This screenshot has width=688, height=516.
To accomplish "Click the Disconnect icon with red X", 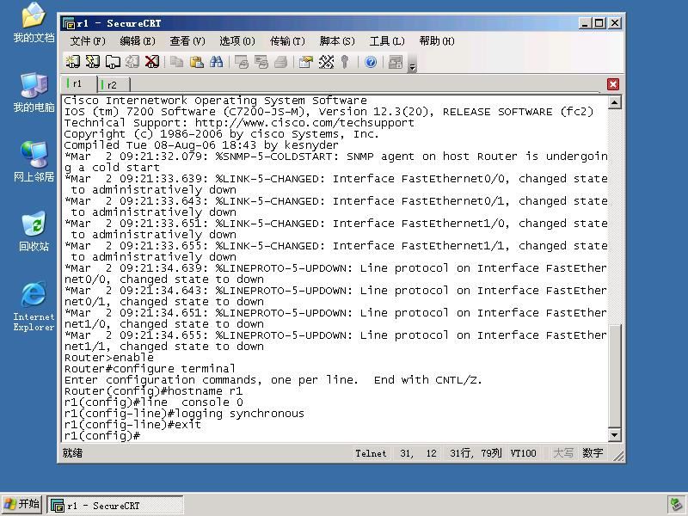I will click(152, 62).
